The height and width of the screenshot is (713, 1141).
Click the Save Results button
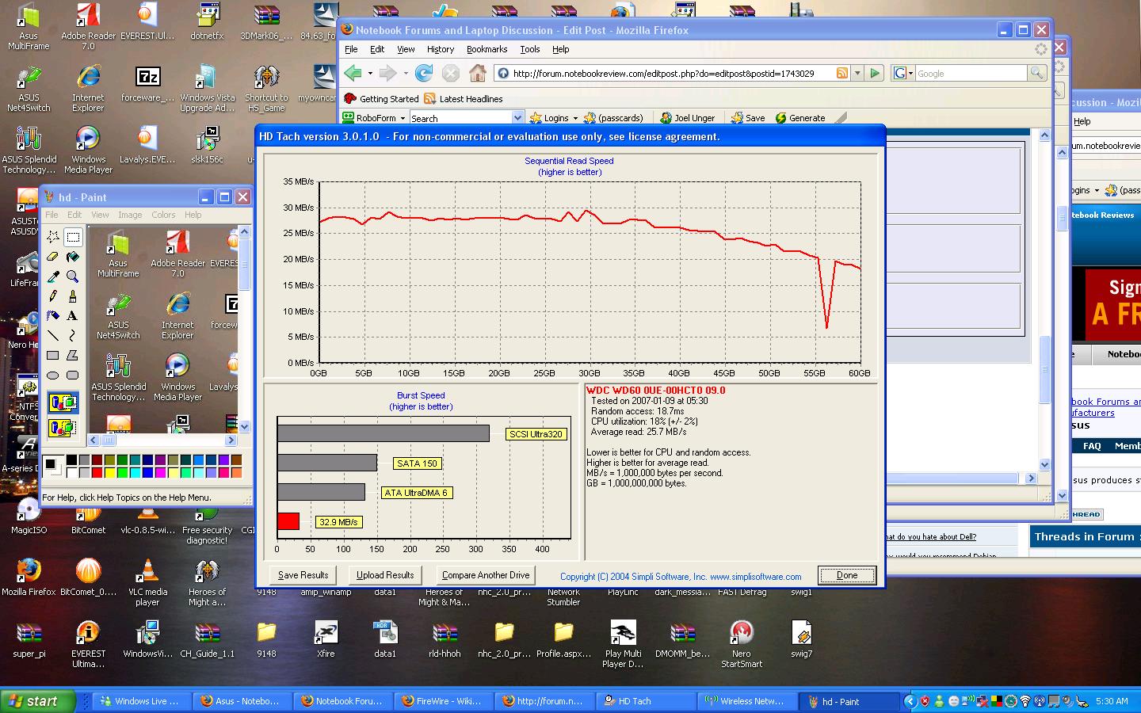click(x=303, y=575)
